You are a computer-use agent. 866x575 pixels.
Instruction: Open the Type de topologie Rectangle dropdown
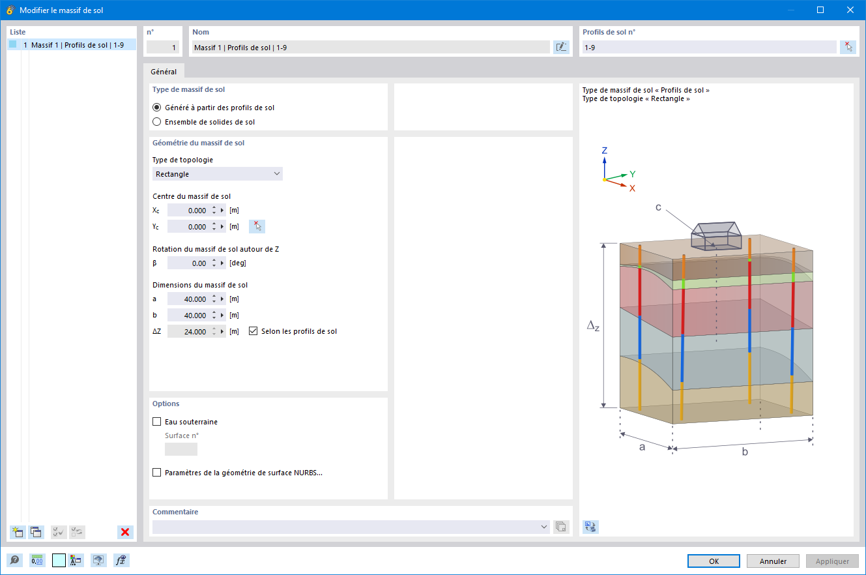[218, 174]
